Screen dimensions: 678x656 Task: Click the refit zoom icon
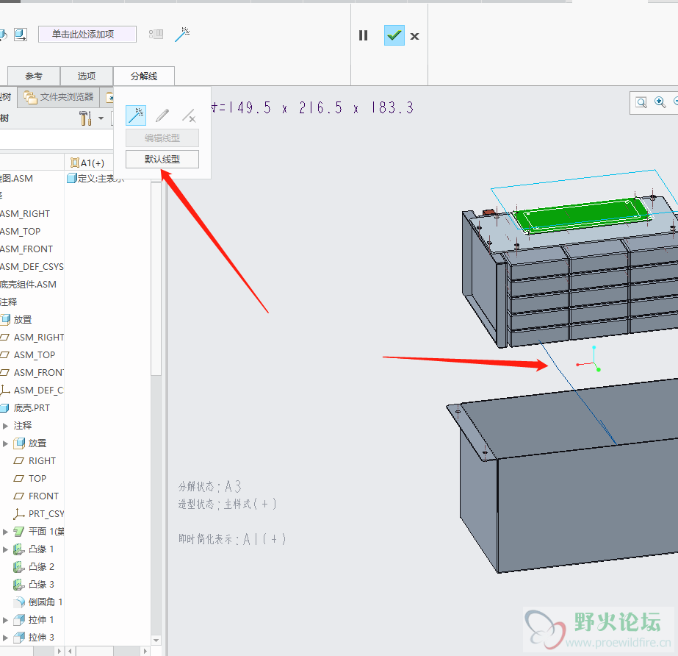pos(641,102)
